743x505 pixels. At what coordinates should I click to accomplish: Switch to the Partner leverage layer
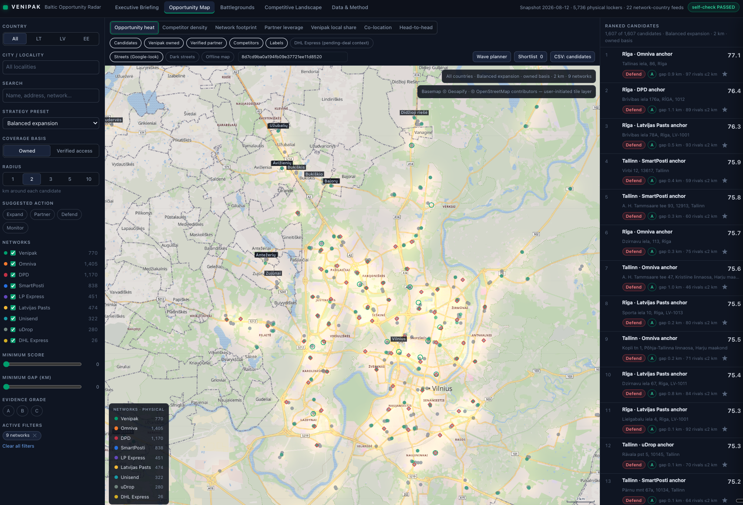point(284,27)
